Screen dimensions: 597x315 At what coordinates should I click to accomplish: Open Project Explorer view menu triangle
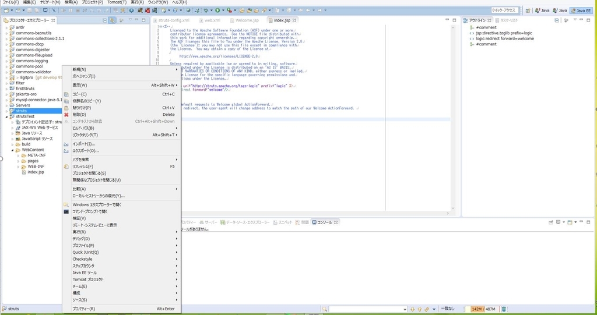pos(130,20)
